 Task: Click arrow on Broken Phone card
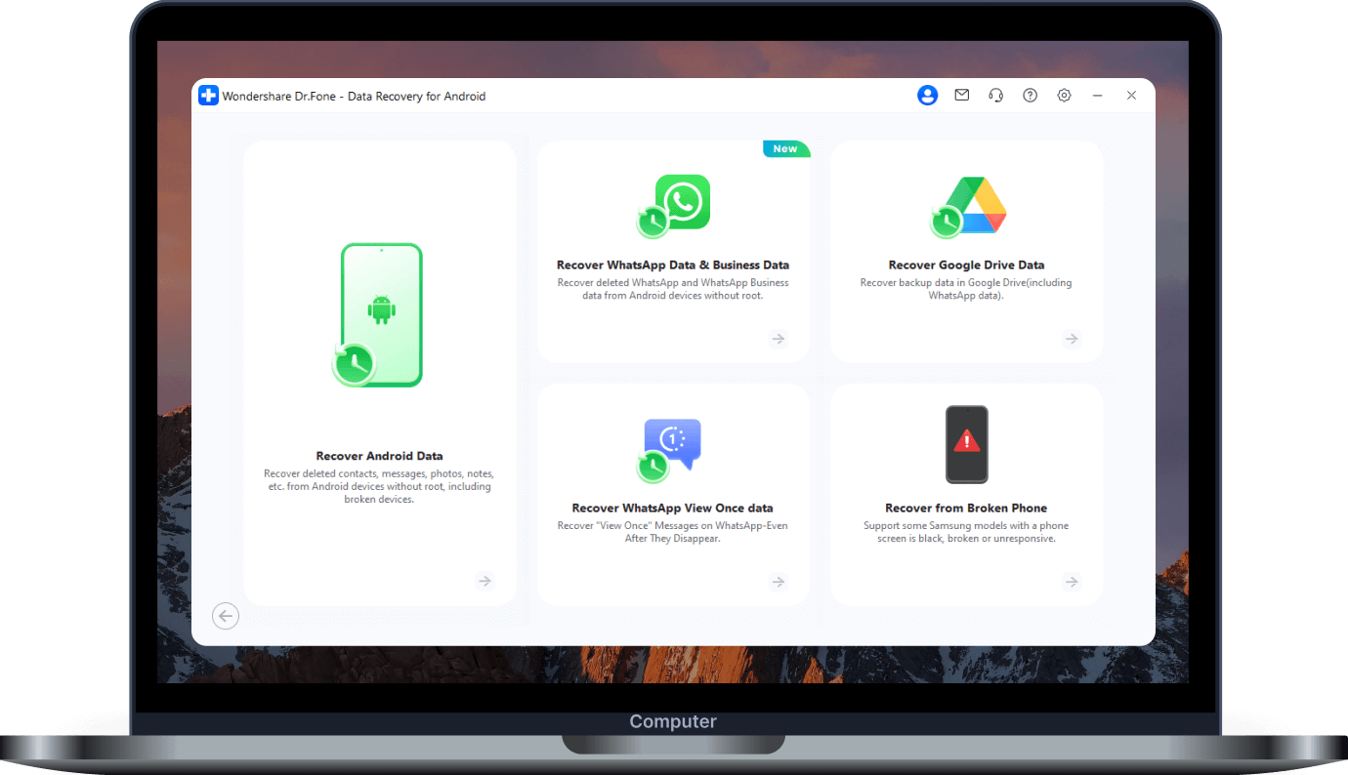[x=1072, y=582]
